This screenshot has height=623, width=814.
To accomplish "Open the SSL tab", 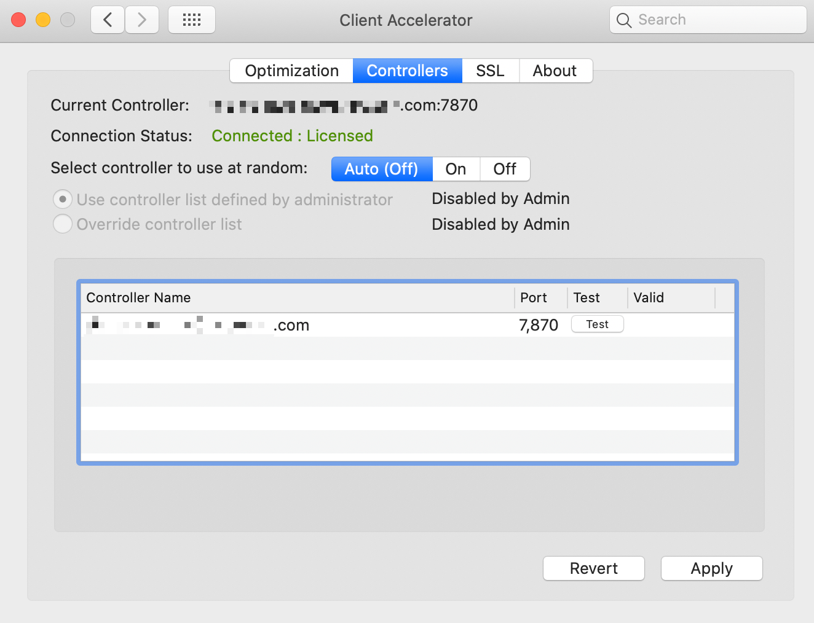I will pos(491,71).
